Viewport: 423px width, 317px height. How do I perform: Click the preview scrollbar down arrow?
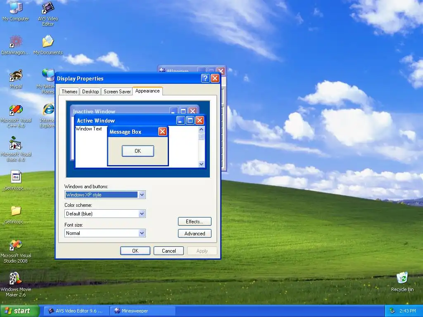(x=201, y=164)
